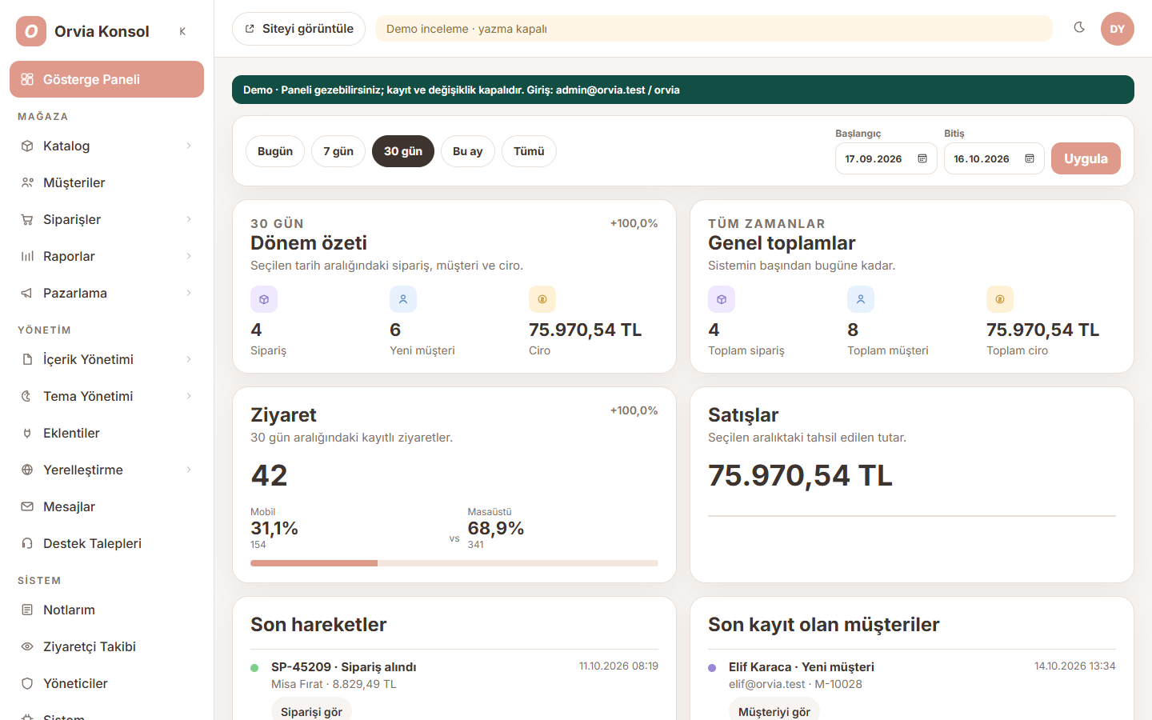Expand the İçerik Yönetimi menu chevron
This screenshot has height=720, width=1152.
(x=189, y=359)
